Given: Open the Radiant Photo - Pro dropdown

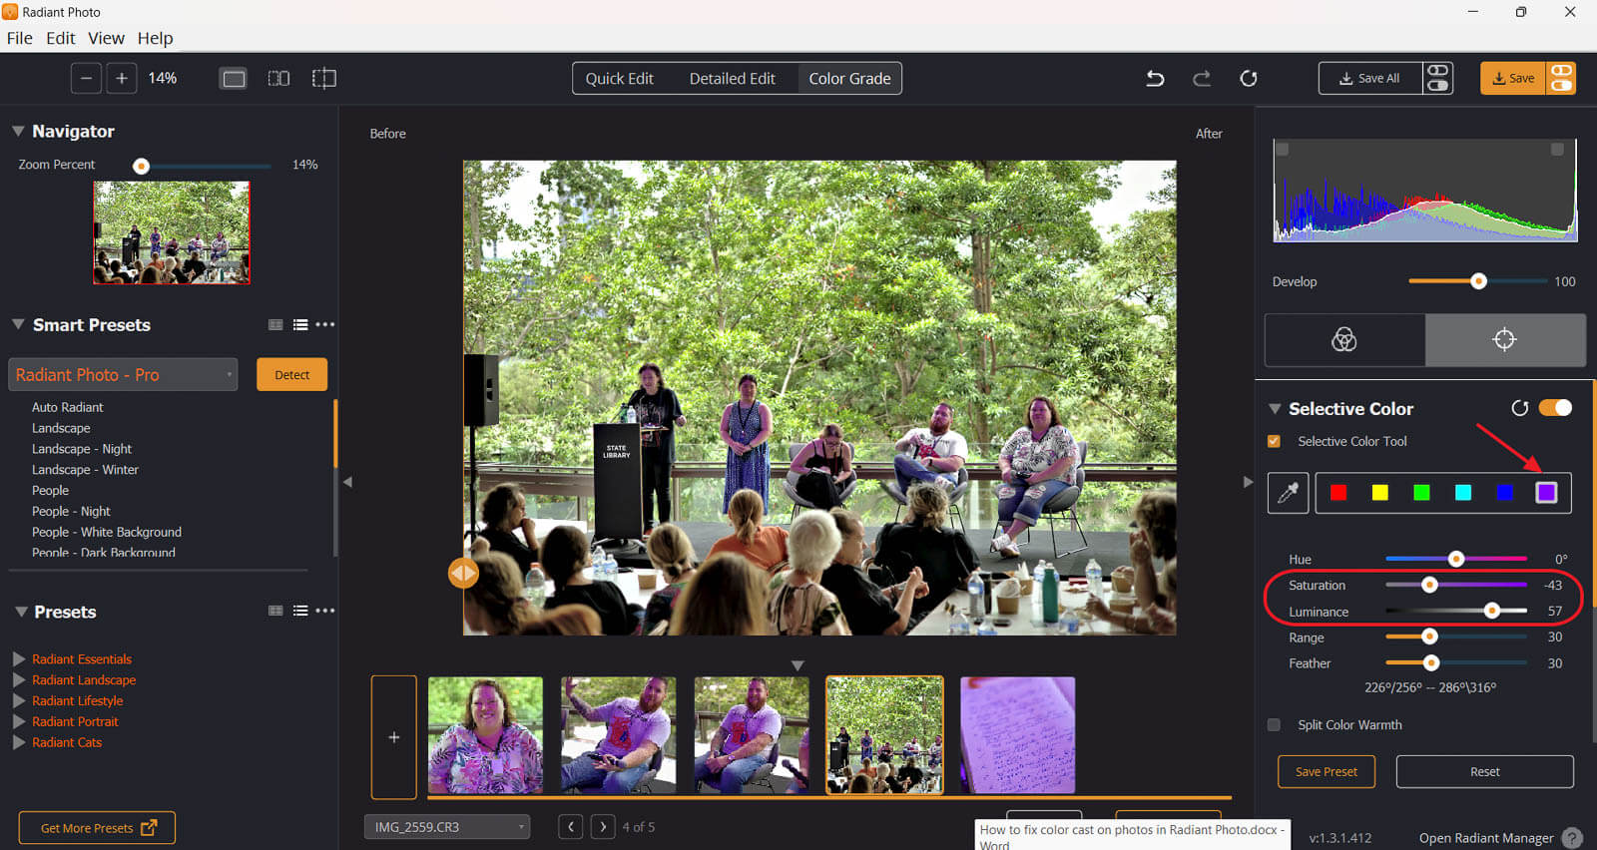Looking at the screenshot, I should [x=123, y=375].
